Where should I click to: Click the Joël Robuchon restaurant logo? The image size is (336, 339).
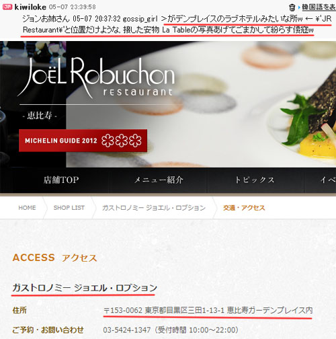pyautogui.click(x=96, y=77)
